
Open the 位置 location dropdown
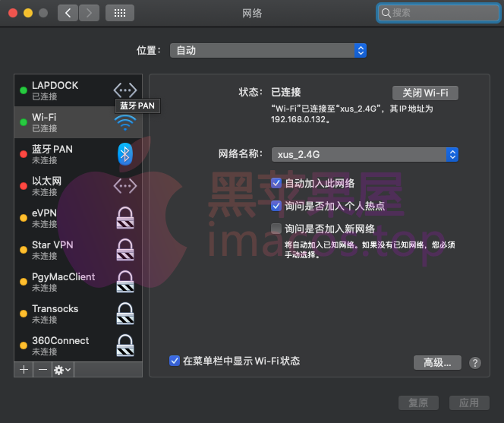(268, 50)
